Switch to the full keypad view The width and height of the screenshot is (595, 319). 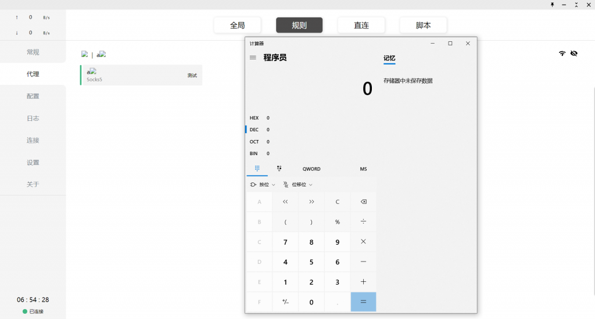click(257, 169)
